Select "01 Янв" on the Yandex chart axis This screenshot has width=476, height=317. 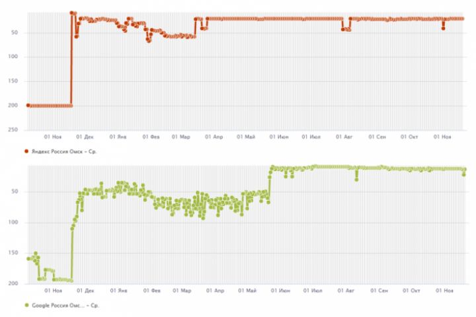click(118, 137)
